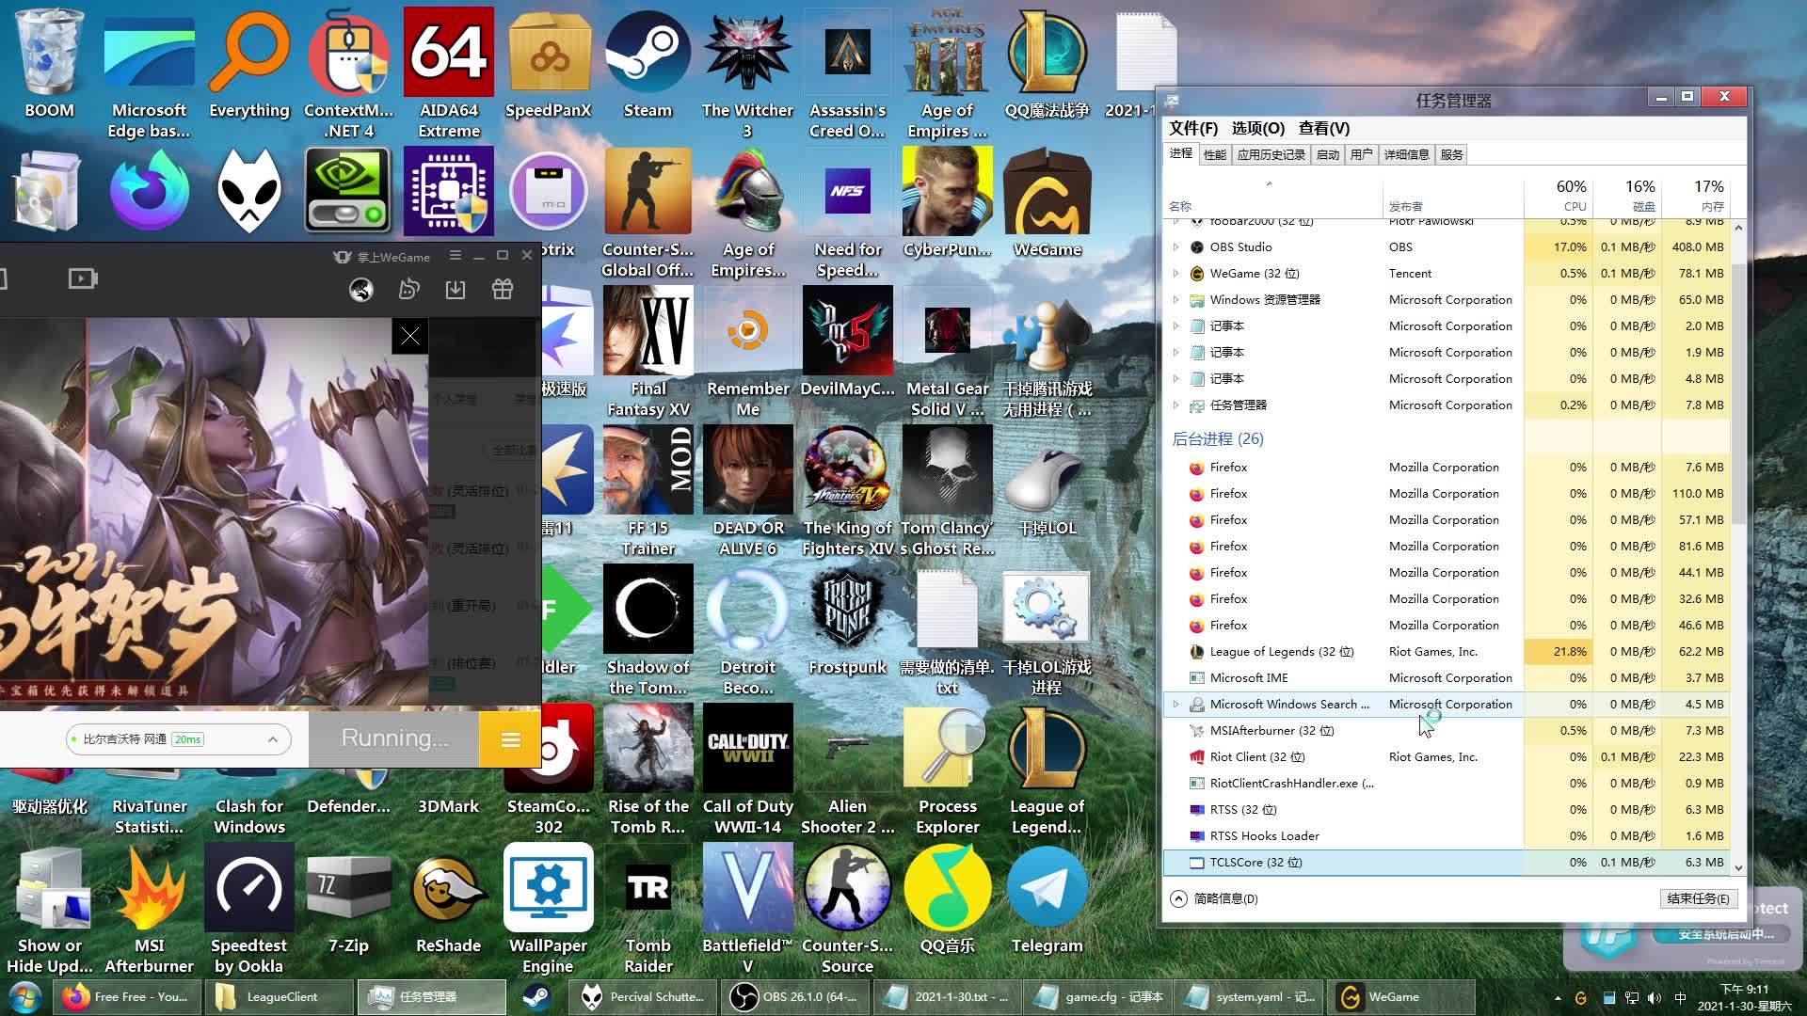Image resolution: width=1807 pixels, height=1016 pixels.
Task: Open the Steam desktop icon
Action: pos(648,66)
